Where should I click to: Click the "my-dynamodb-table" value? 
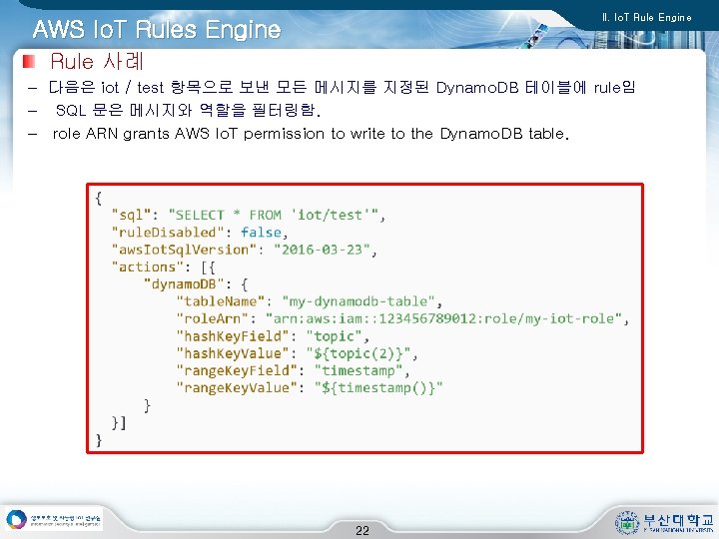point(359,301)
